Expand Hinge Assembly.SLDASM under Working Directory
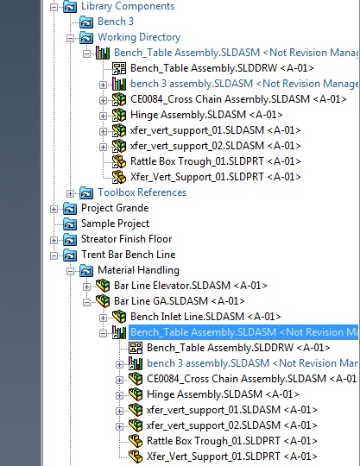360x466 pixels. click(103, 116)
